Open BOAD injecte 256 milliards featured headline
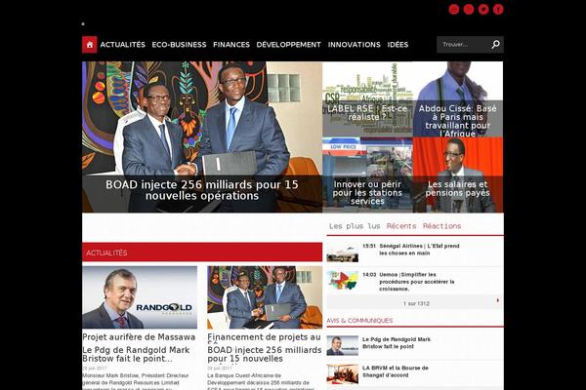Image resolution: width=586 pixels, height=390 pixels. point(202,190)
